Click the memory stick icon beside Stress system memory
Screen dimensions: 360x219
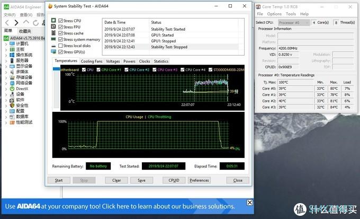53,39
